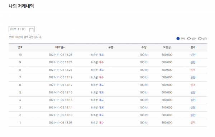Click 100 lot in the 13:15 row

pos(144,100)
